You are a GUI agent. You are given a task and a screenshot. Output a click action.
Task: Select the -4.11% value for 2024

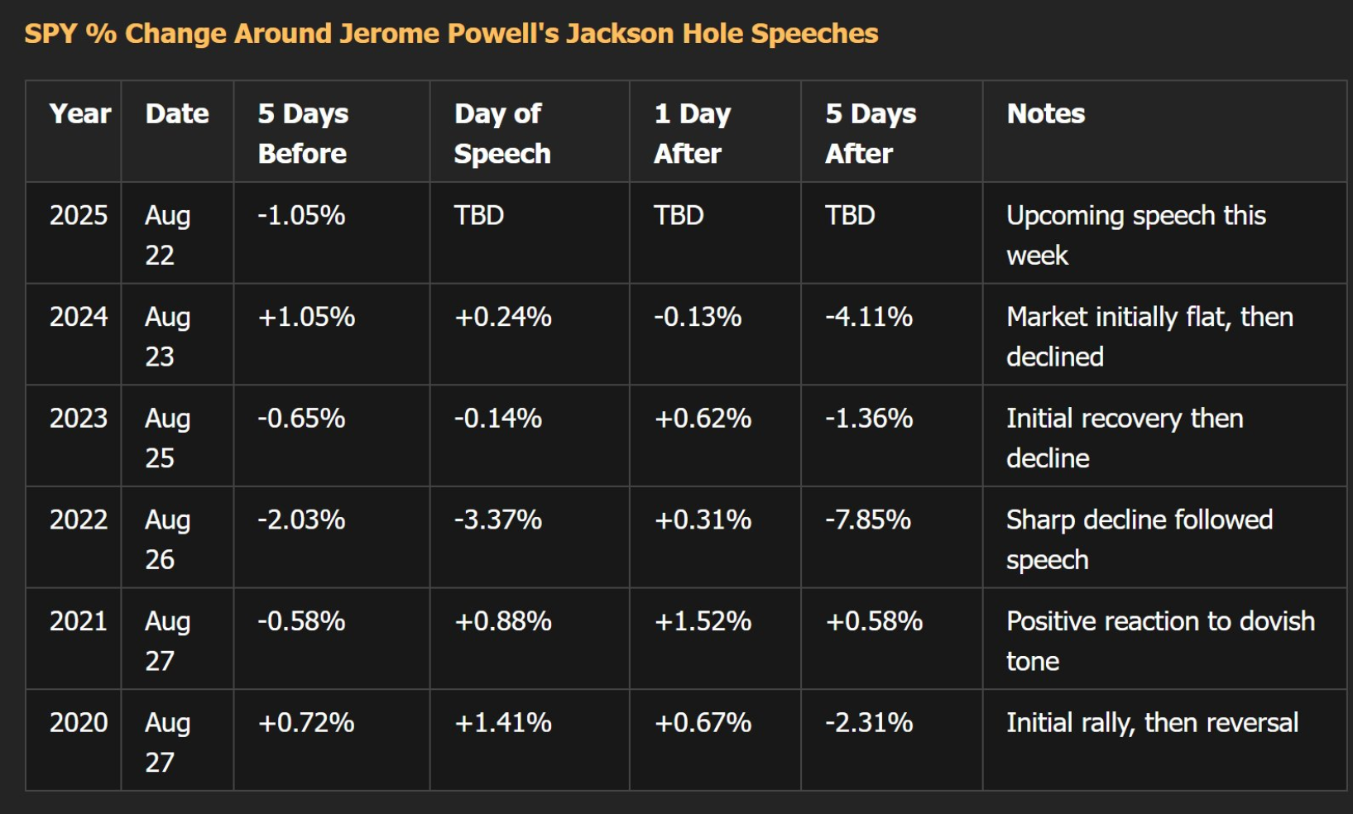pos(869,316)
